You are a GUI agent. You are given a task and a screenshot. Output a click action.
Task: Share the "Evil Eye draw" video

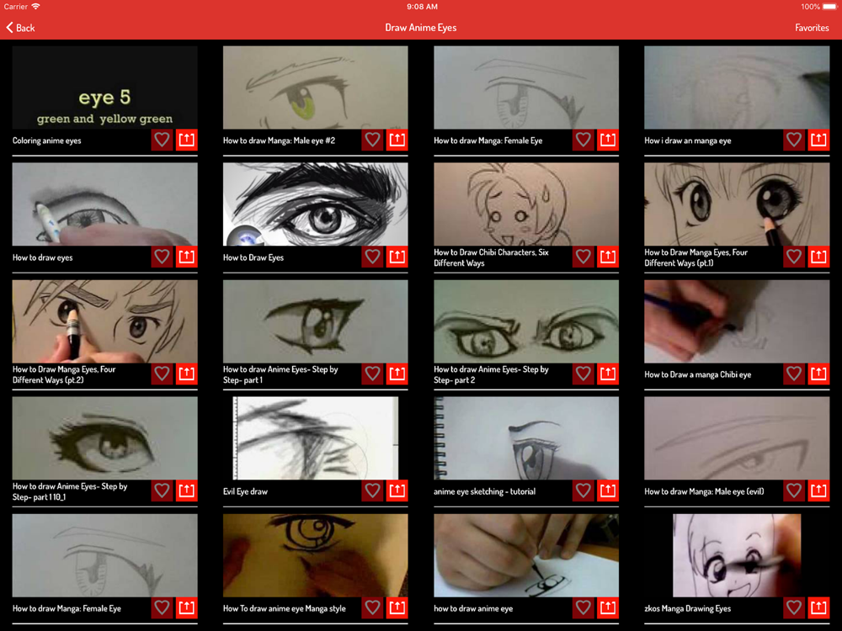click(397, 491)
